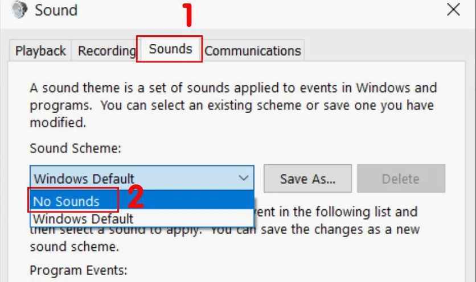
Task: Close the Sound dialog window
Action: click(453, 10)
